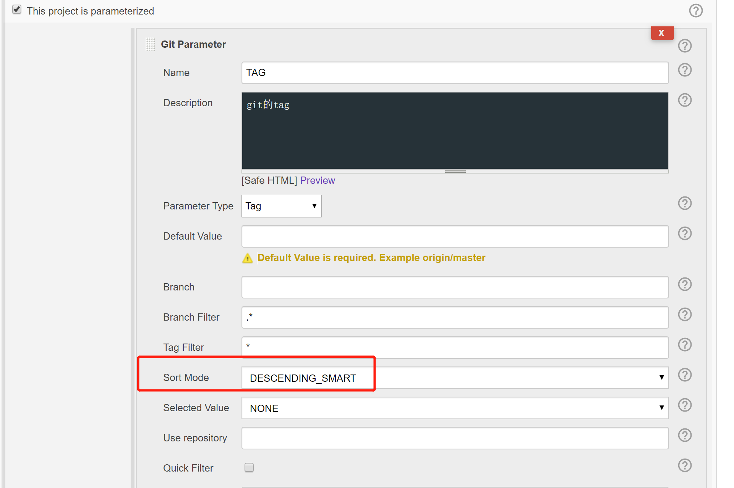The width and height of the screenshot is (734, 488).
Task: Click help icon next to Name field
Action: pyautogui.click(x=684, y=70)
